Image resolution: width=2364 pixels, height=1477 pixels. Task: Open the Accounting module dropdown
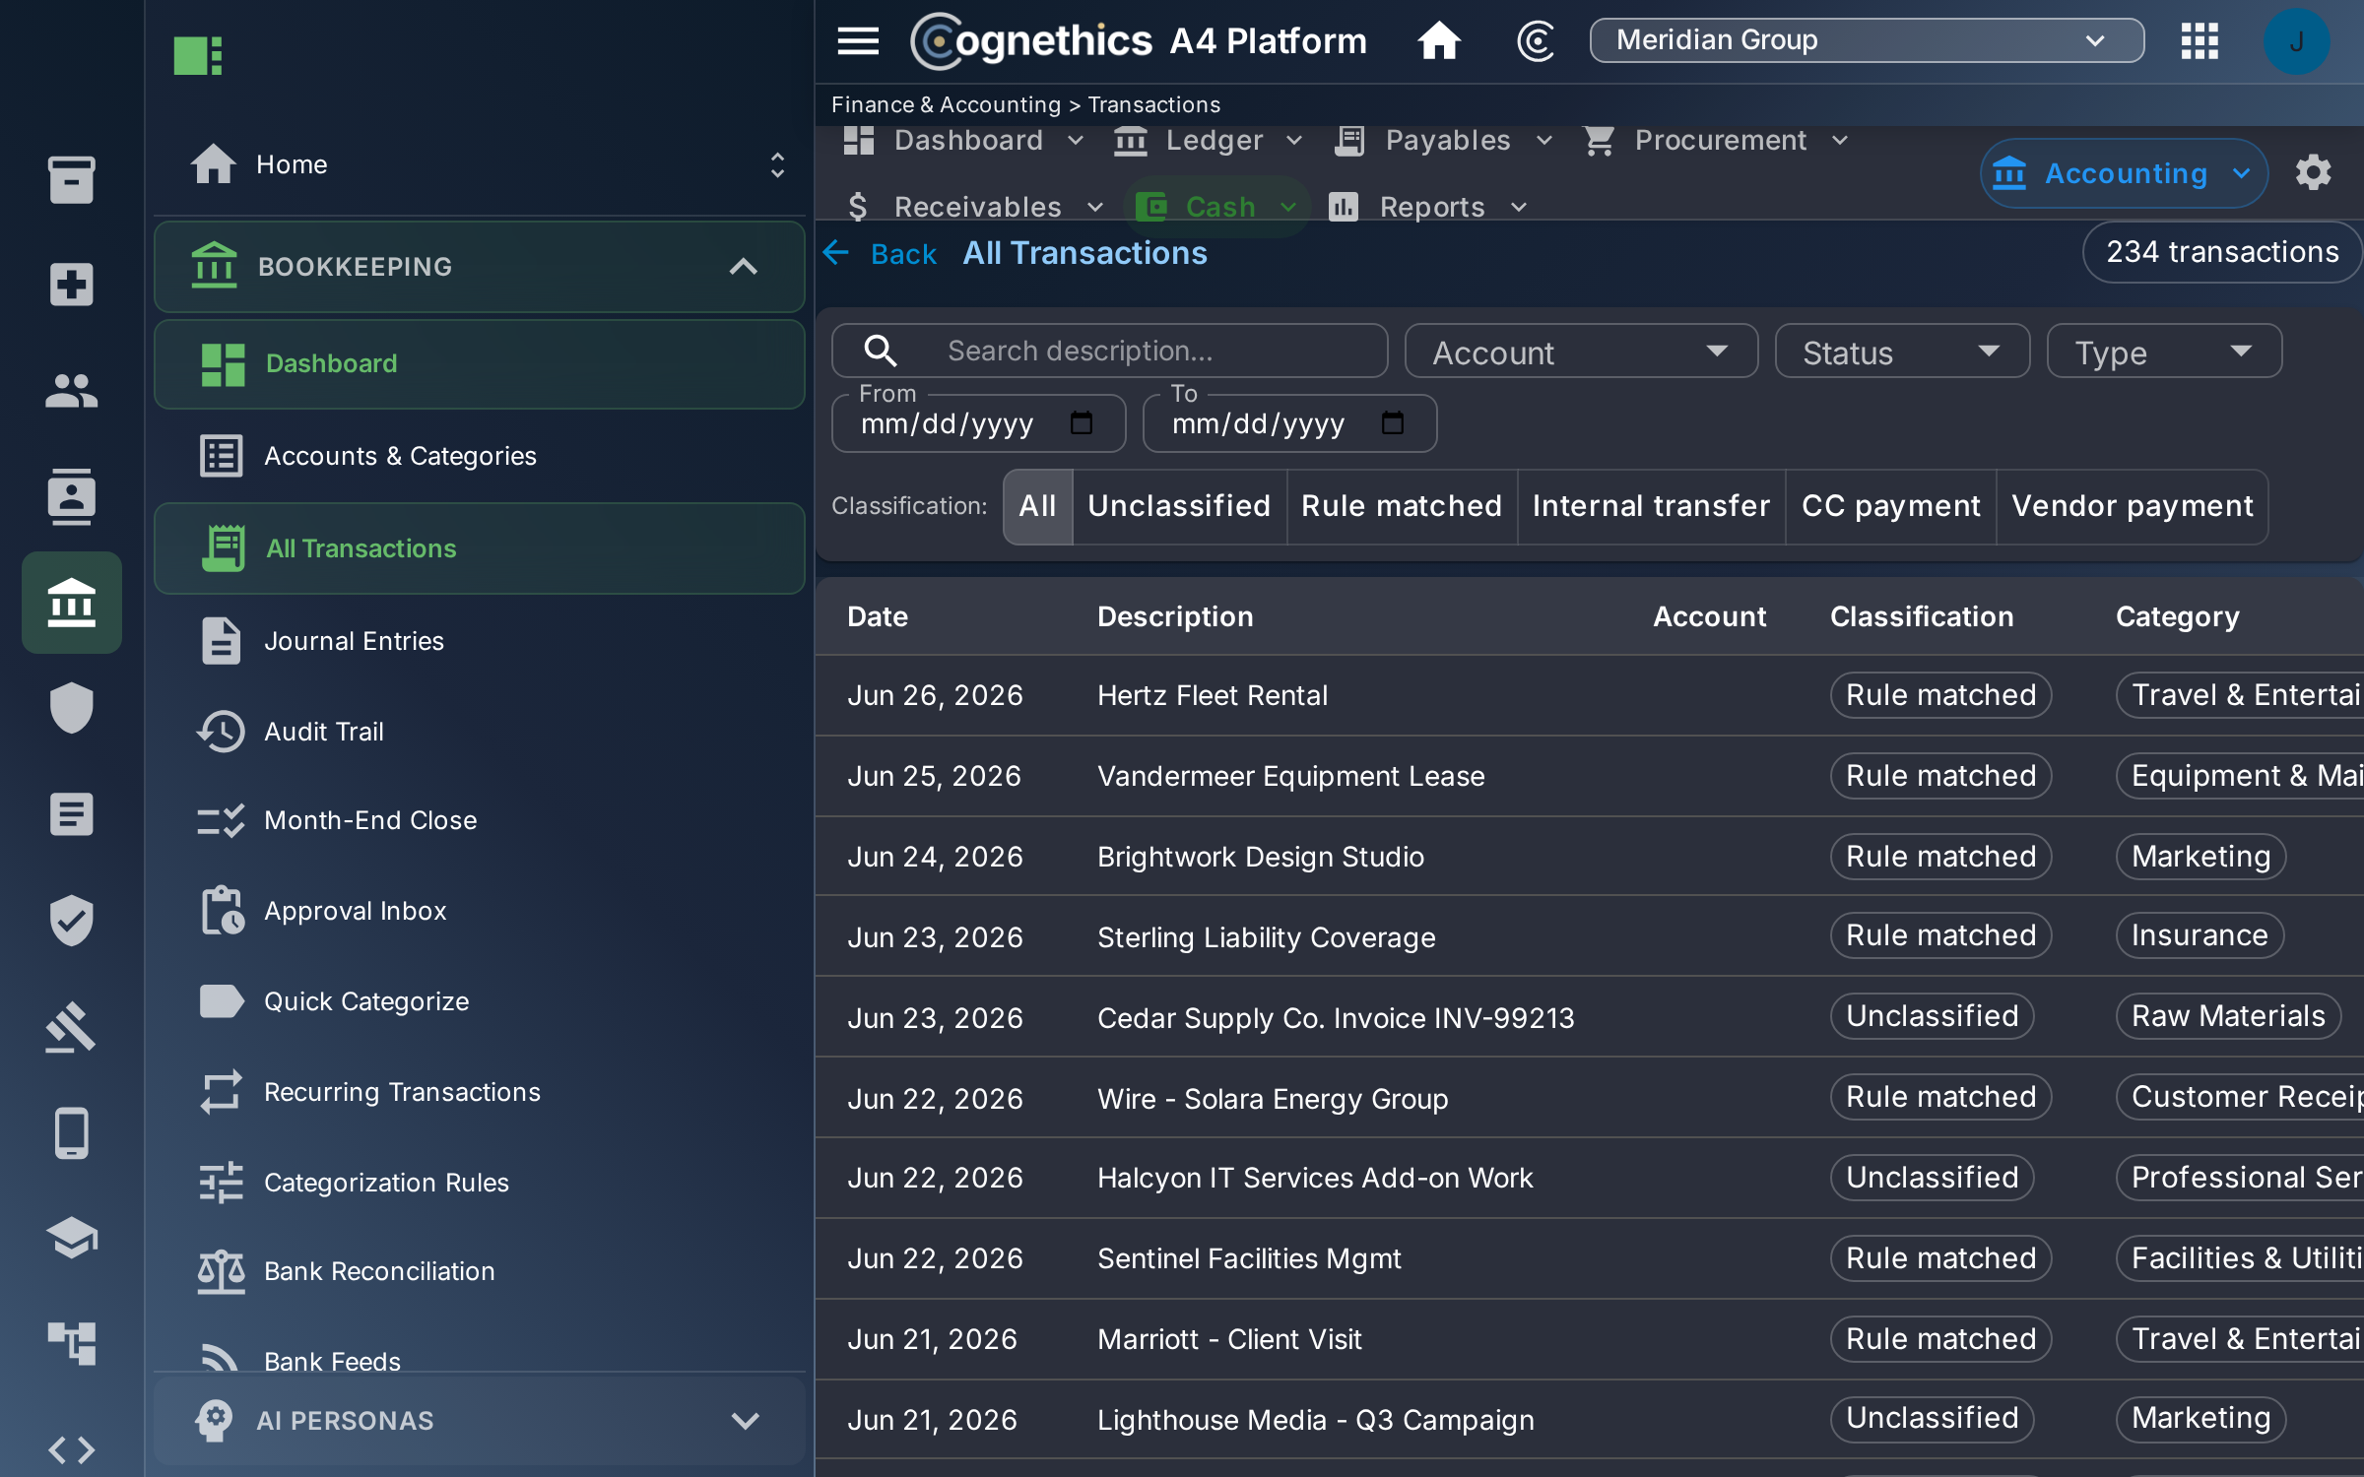click(2124, 173)
